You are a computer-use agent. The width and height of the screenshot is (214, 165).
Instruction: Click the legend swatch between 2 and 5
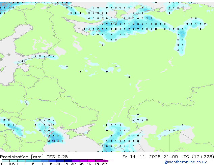tap(29, 161)
